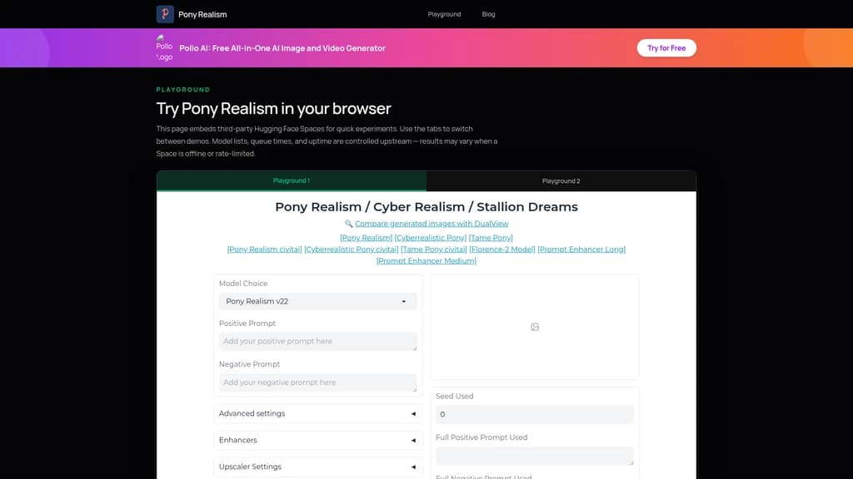The width and height of the screenshot is (853, 479).
Task: Open the [Tame Pony civitai] link
Action: click(433, 249)
